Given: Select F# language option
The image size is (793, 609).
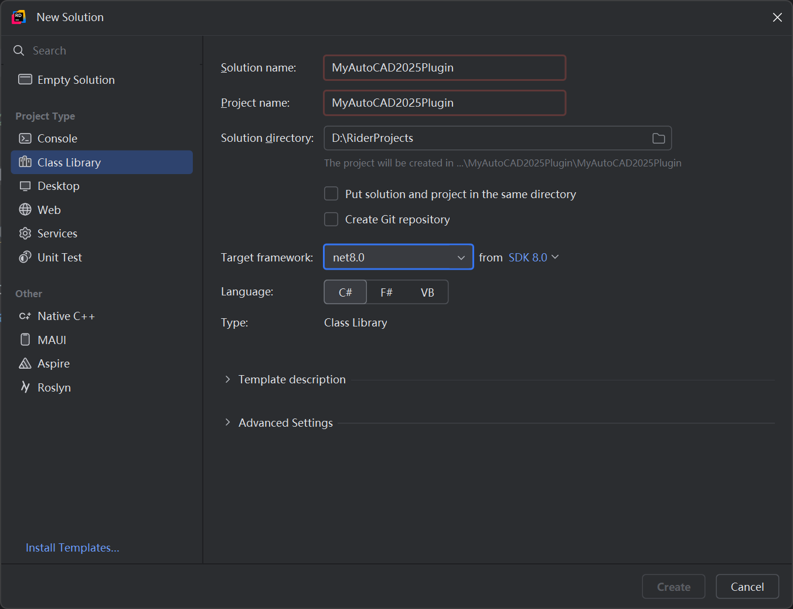Looking at the screenshot, I should click(386, 292).
